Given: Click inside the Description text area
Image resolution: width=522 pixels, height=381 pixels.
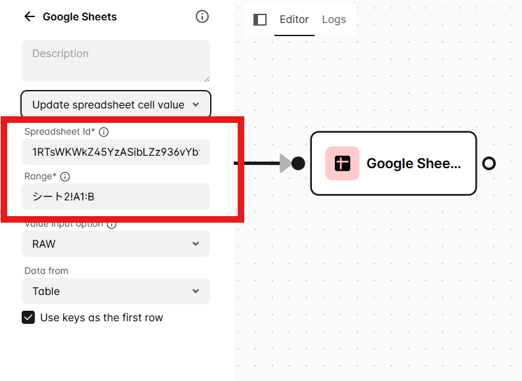Looking at the screenshot, I should tap(116, 61).
